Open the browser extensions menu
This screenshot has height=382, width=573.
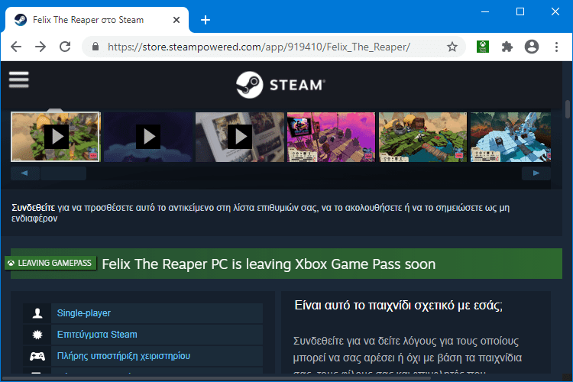click(x=507, y=47)
